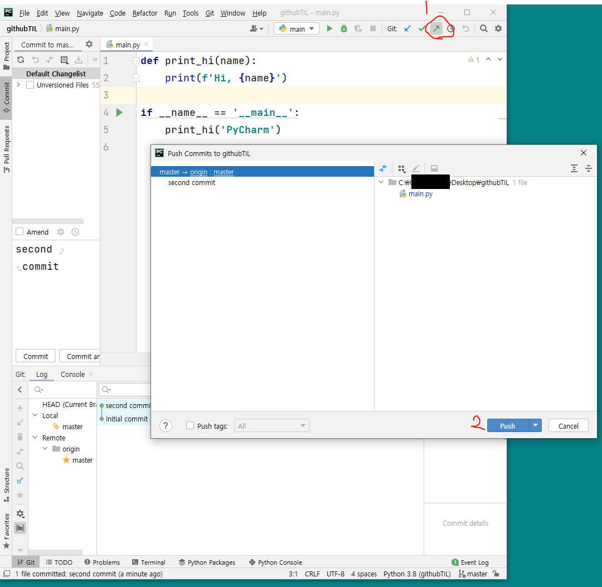The width and height of the screenshot is (602, 587).
Task: Run the main configuration
Action: 329,28
